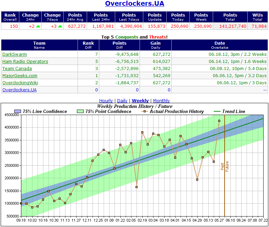Select the Weekly chart view

[x=140, y=100]
